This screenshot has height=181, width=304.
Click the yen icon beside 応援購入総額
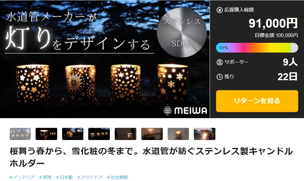(219, 10)
